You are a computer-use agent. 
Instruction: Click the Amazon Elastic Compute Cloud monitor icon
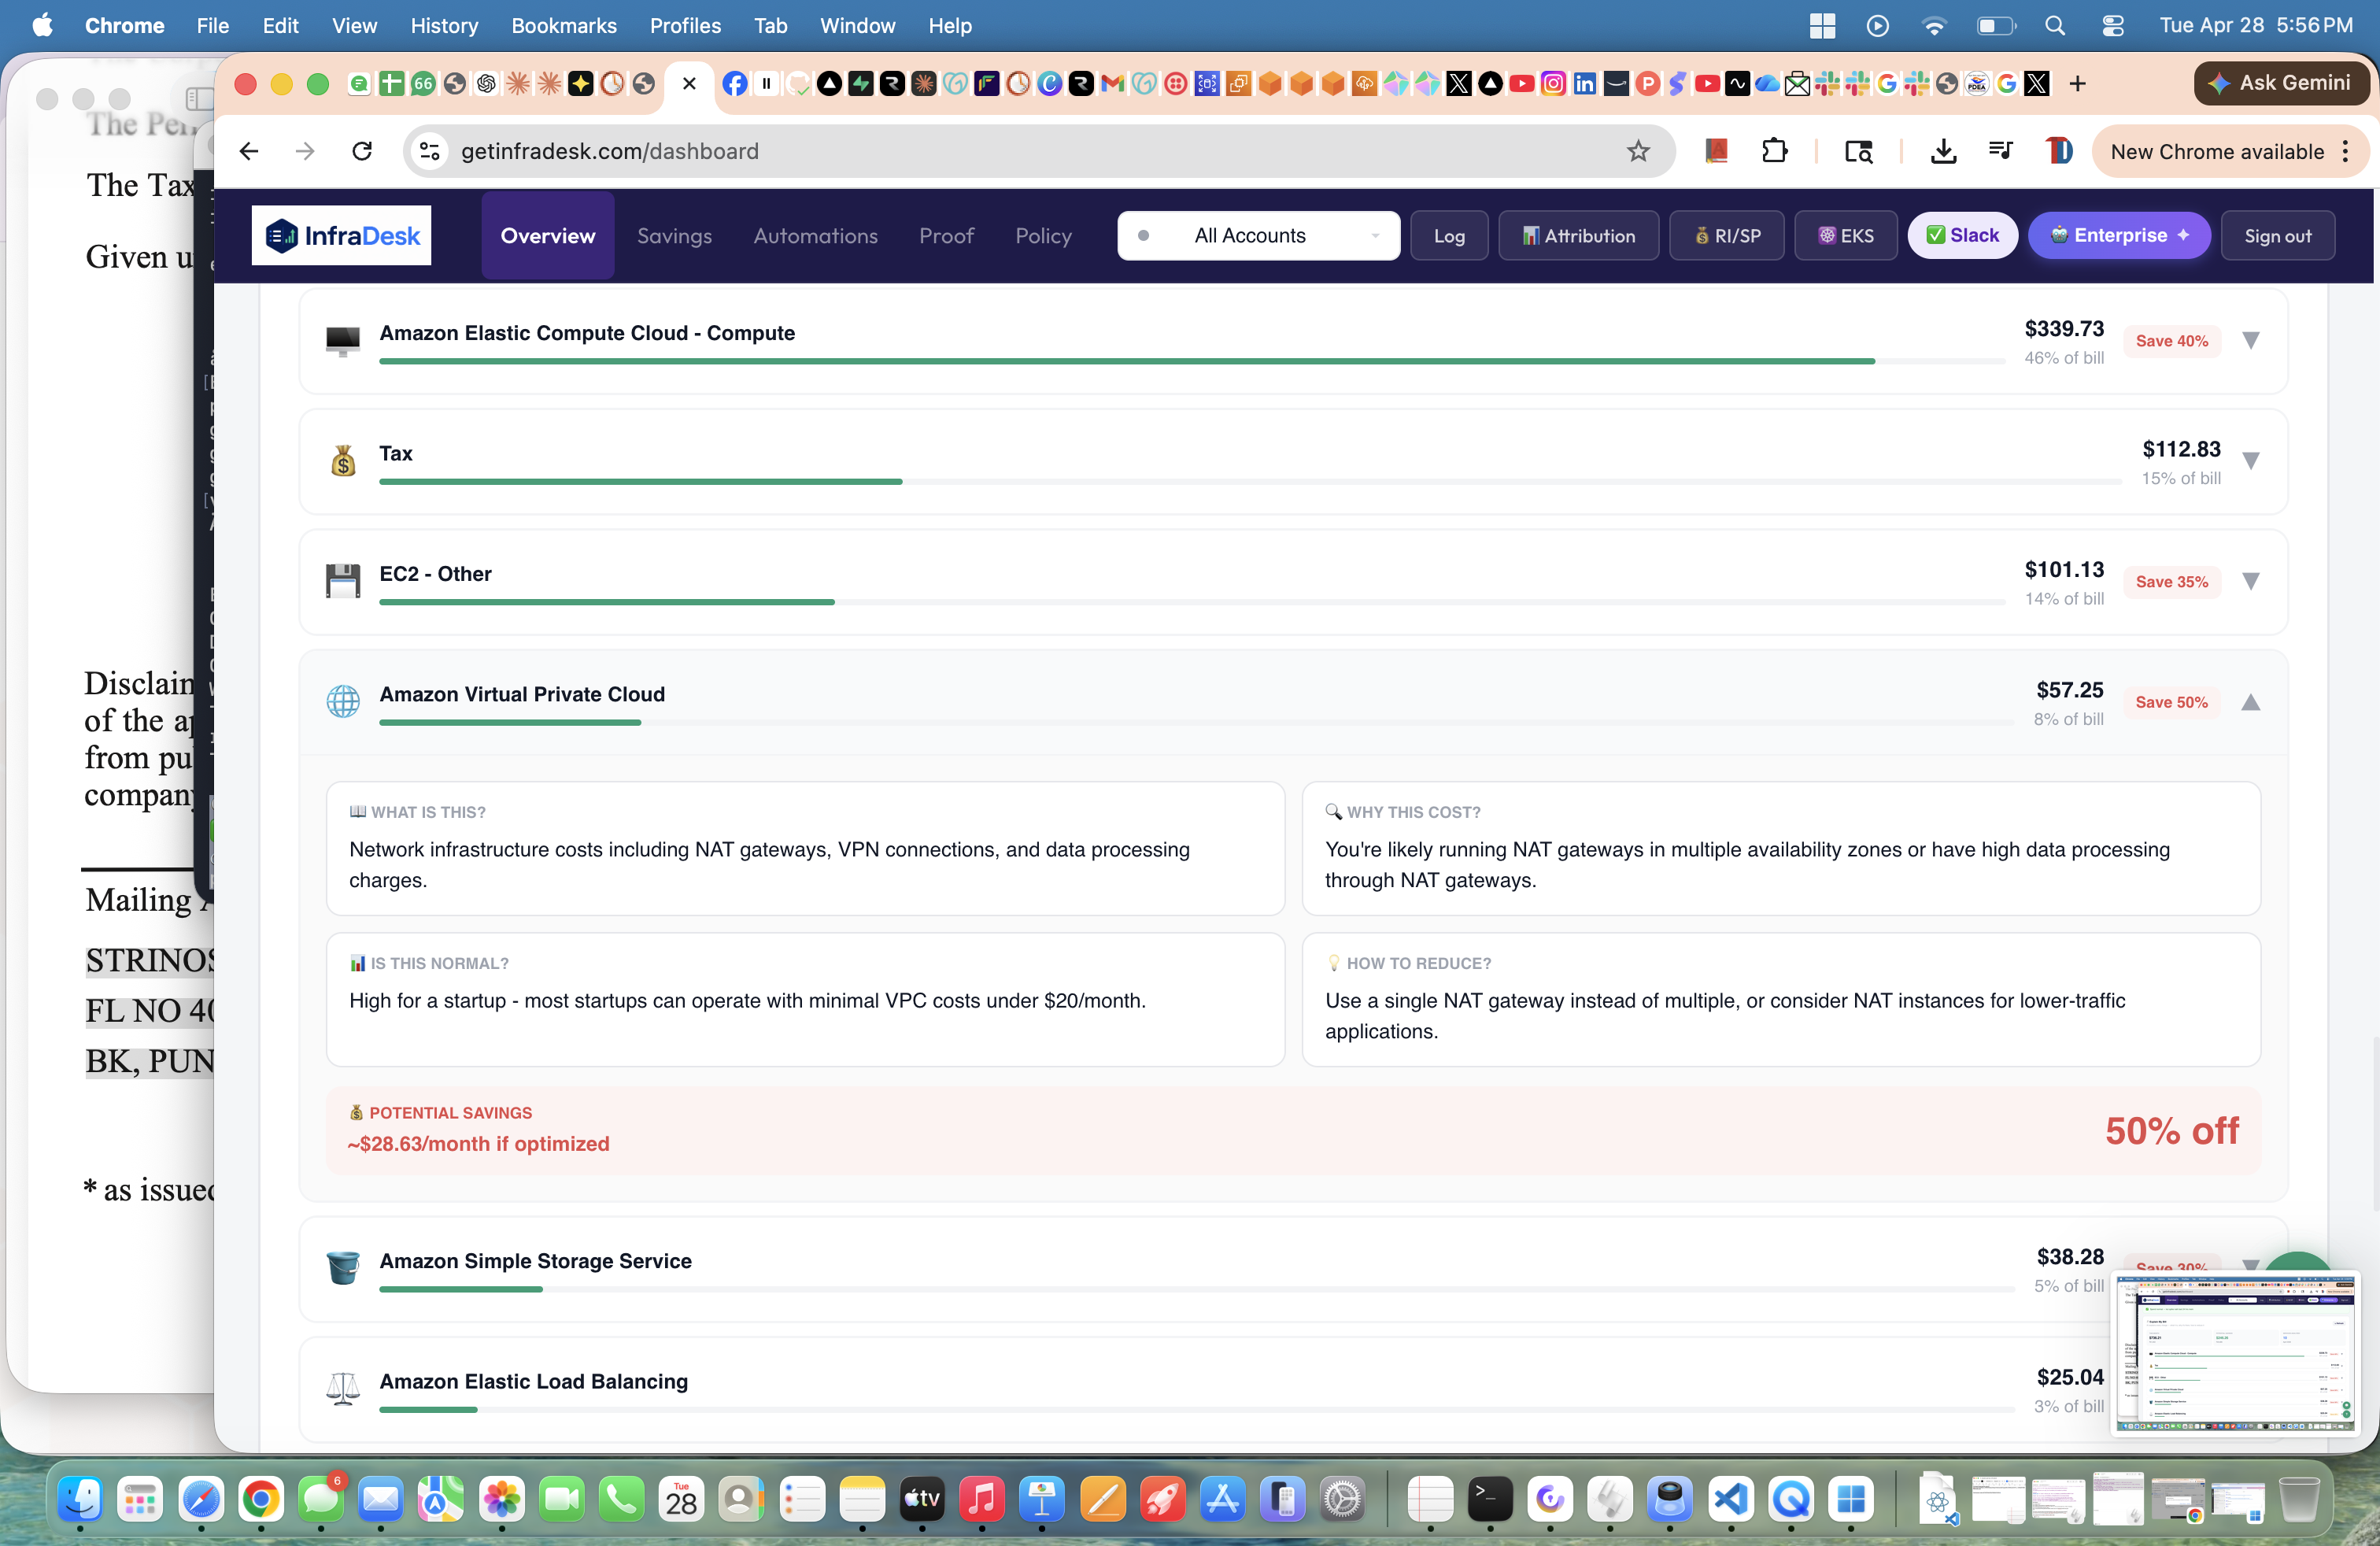[x=343, y=341]
